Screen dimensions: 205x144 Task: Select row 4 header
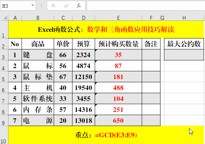(4, 66)
